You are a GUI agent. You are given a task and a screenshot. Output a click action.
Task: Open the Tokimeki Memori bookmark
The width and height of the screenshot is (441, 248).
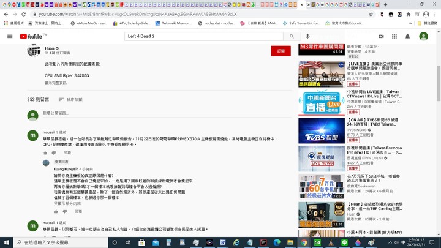[x=173, y=23]
